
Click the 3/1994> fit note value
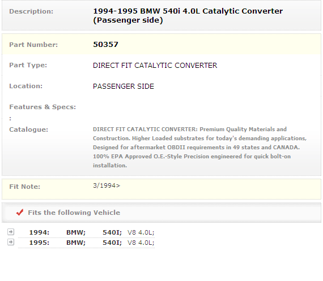click(x=107, y=185)
